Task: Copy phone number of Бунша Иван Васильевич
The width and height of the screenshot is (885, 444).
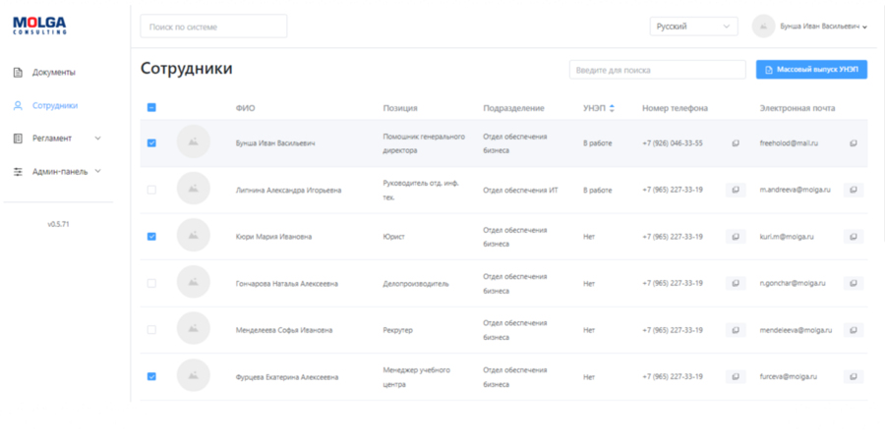Action: [x=736, y=143]
